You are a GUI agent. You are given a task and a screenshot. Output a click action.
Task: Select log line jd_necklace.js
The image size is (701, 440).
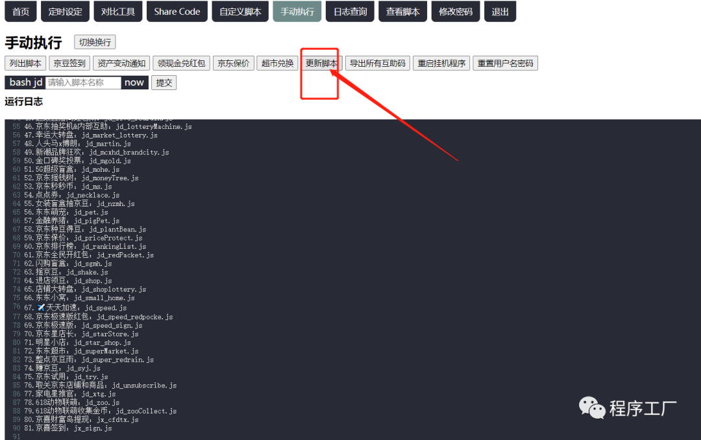[x=71, y=195]
